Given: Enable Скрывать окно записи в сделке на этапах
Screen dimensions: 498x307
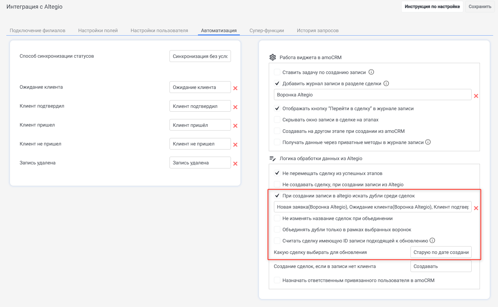Looking at the screenshot, I should coord(277,120).
